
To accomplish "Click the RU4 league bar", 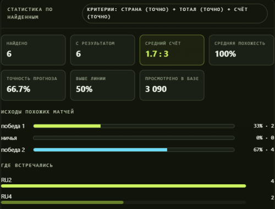I will click(123, 202).
